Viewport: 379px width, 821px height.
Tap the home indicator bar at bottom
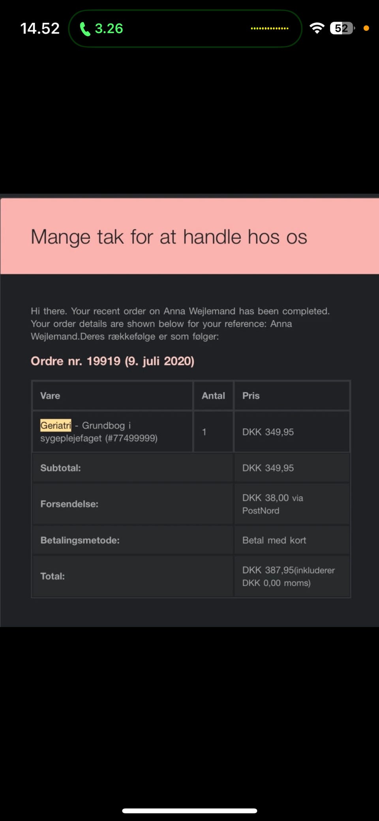(189, 811)
